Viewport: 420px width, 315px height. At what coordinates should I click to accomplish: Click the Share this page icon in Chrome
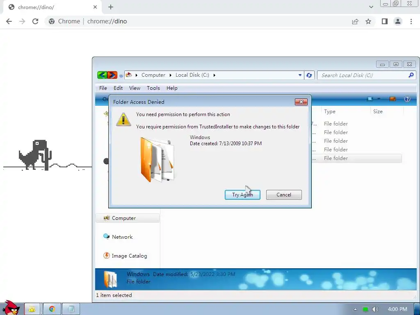355,21
